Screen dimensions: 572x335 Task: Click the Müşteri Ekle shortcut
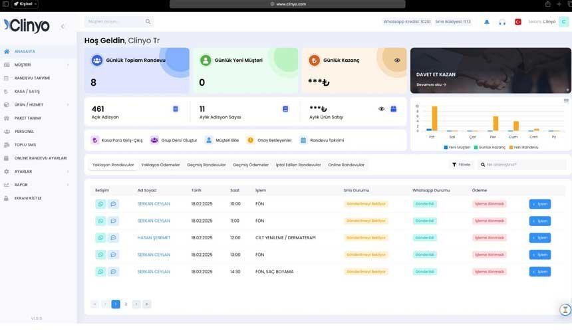click(221, 140)
